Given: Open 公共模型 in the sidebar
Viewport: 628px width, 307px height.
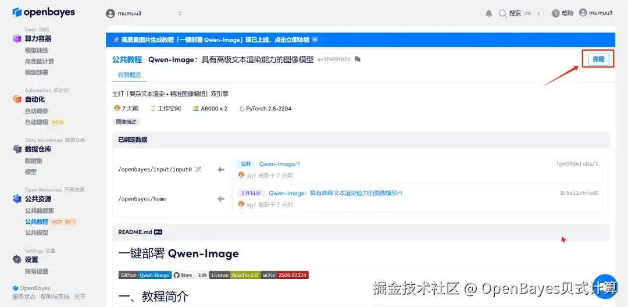Looking at the screenshot, I should tap(37, 233).
